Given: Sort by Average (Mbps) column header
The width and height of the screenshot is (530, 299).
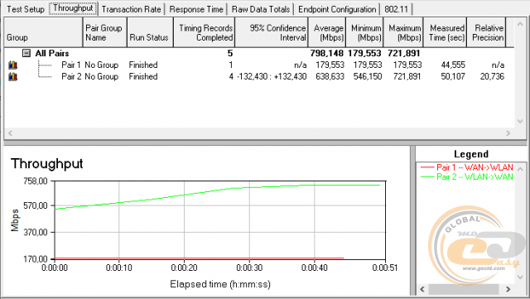Looking at the screenshot, I should (327, 32).
